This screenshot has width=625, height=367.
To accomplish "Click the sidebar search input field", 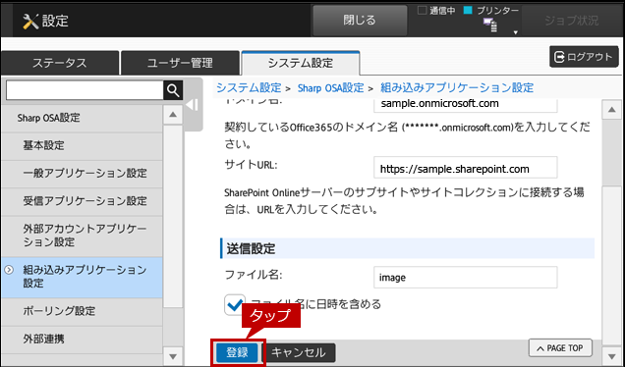I will coord(85,90).
